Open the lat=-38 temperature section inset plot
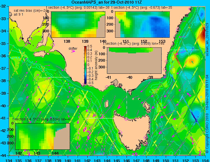Viewport: 210px width, 162px height. (78, 25)
